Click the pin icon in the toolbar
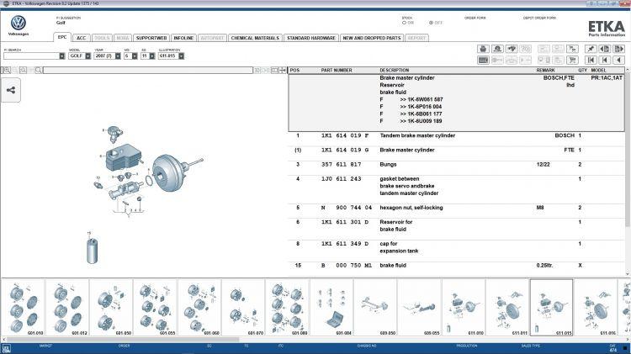Screen dimensions: 631x354 [591, 49]
